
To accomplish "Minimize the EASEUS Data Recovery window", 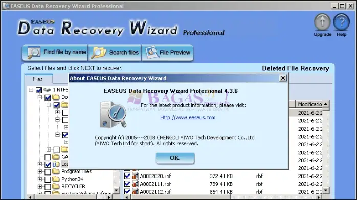I will coord(334,6).
